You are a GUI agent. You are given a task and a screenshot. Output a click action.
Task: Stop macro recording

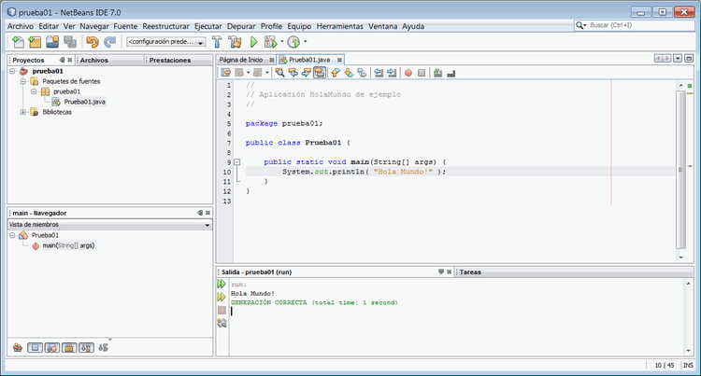(x=422, y=73)
